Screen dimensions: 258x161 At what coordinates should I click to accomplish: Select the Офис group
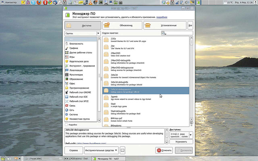click(81, 84)
